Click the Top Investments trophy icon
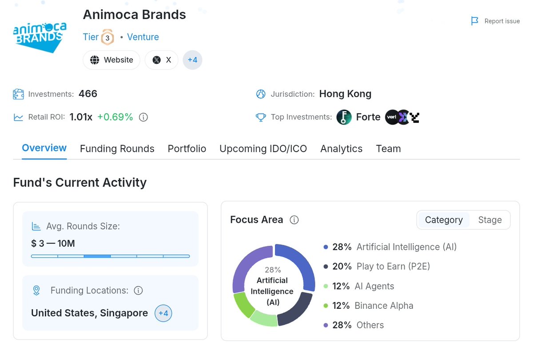This screenshot has height=343, width=533. point(261,117)
